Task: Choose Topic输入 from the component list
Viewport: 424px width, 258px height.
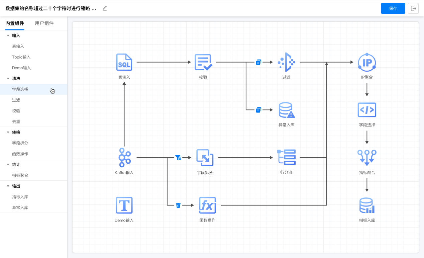Action: click(x=21, y=57)
